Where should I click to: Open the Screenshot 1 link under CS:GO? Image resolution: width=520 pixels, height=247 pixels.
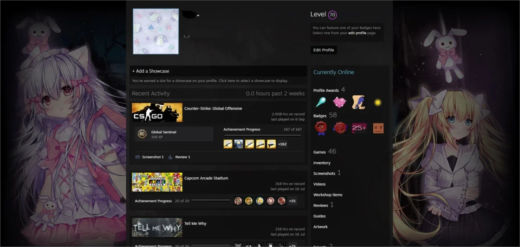[x=153, y=157]
